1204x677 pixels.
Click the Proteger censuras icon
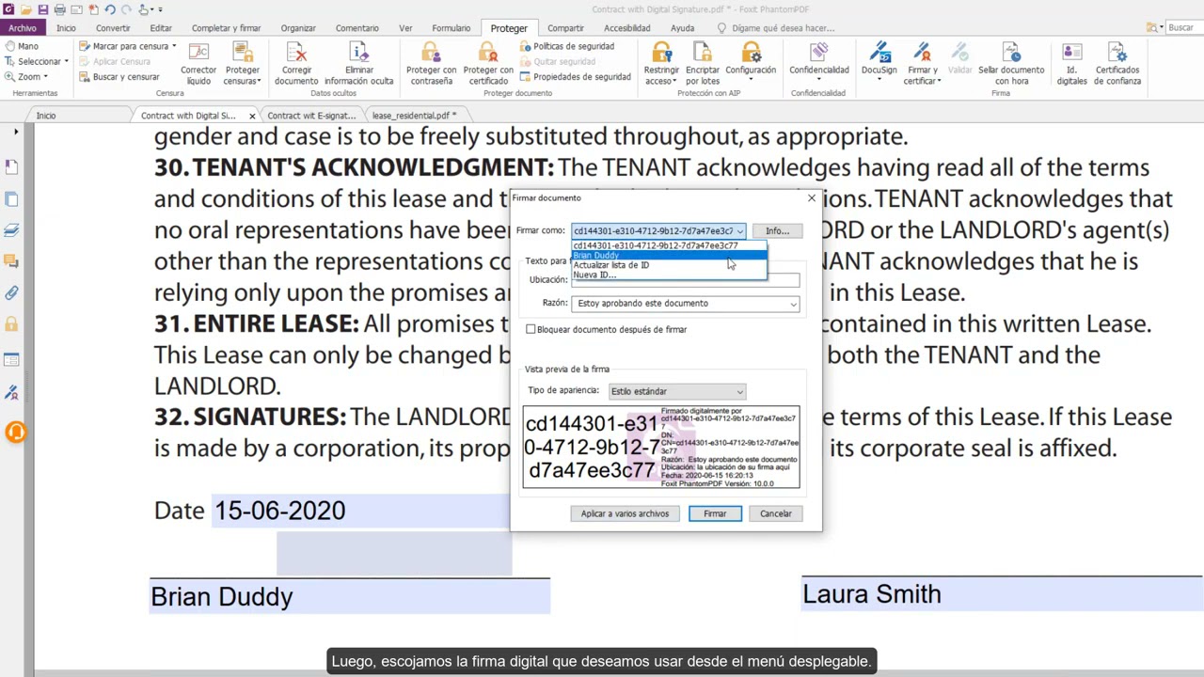[x=243, y=64]
